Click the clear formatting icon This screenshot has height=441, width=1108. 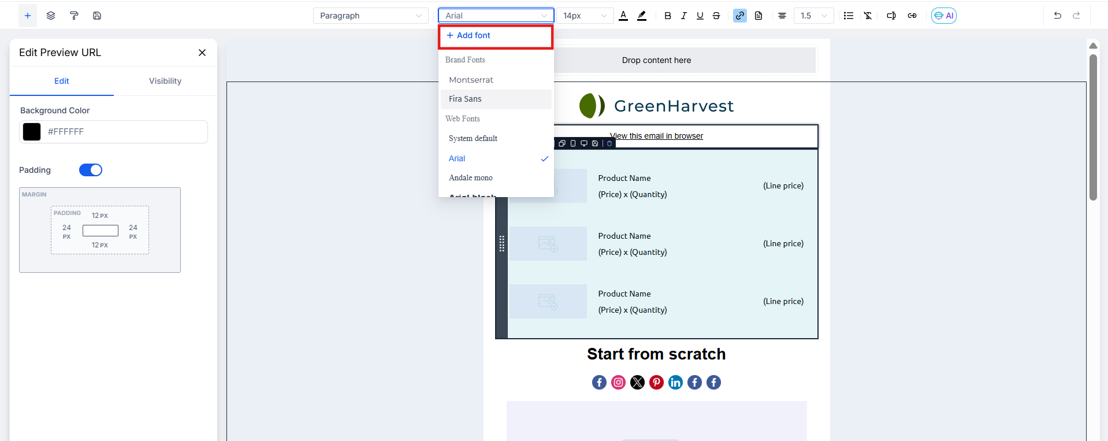(x=868, y=16)
